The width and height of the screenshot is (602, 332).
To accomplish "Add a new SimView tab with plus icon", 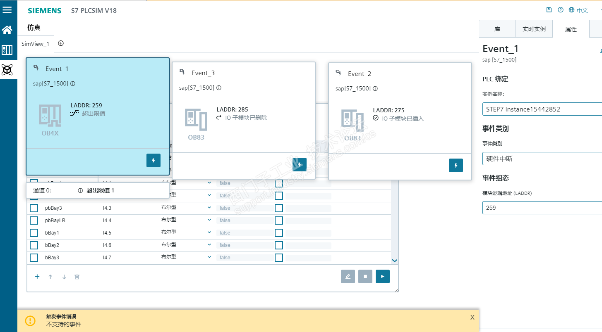I will 61,43.
